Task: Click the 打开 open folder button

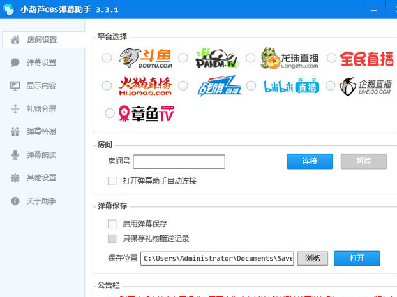Action: [x=357, y=258]
